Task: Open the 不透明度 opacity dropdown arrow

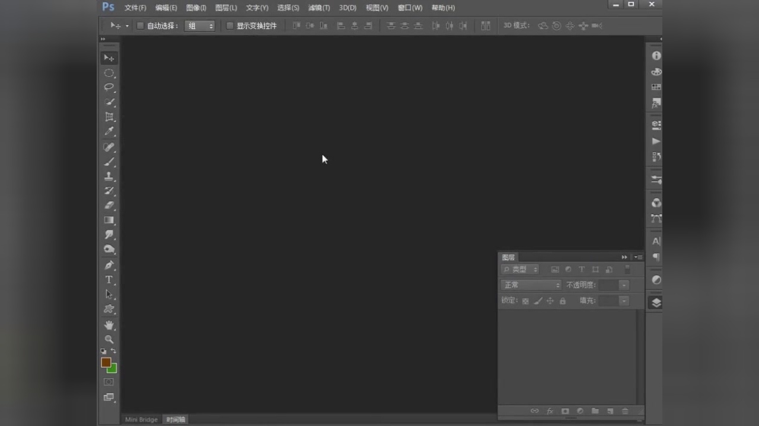Action: (624, 285)
